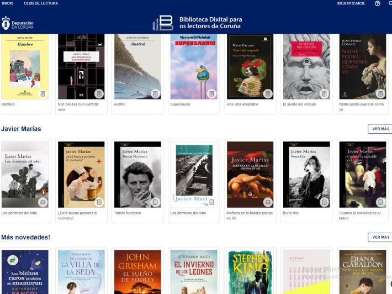Open El sueño del cíclope cover
The width and height of the screenshot is (392, 294).
(x=306, y=66)
